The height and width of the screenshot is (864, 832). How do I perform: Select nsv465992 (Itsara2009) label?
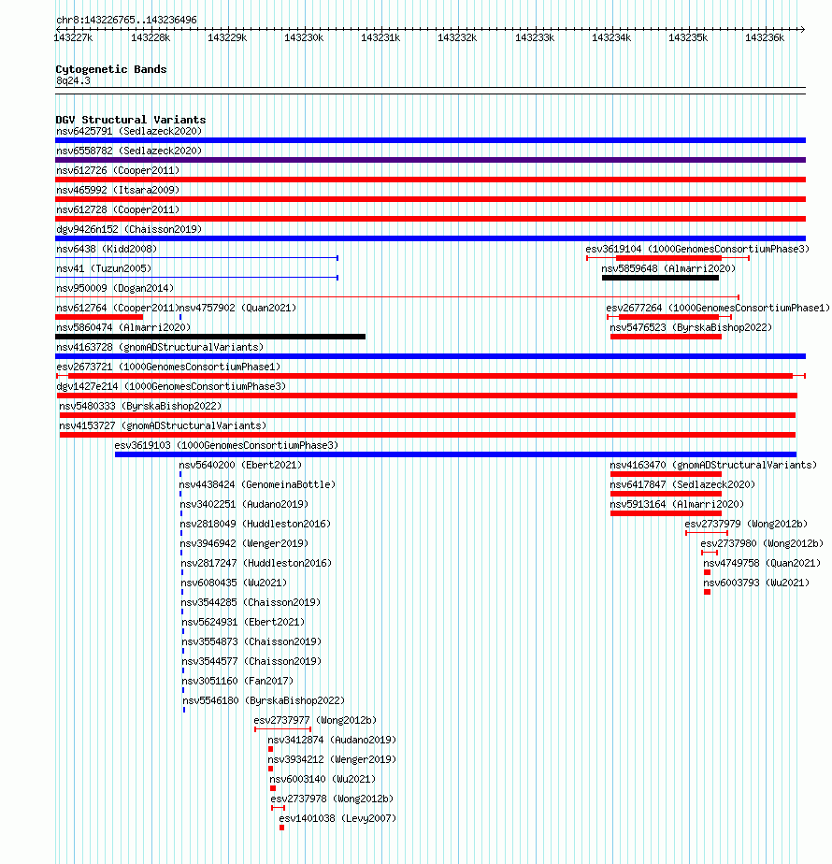coord(118,190)
